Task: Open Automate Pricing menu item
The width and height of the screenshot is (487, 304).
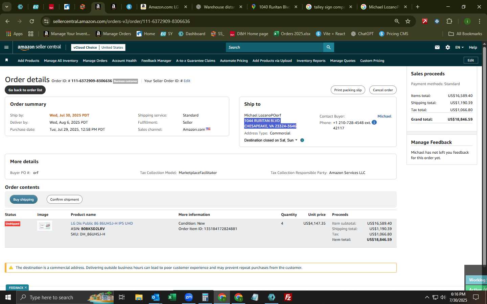Action: (x=234, y=61)
